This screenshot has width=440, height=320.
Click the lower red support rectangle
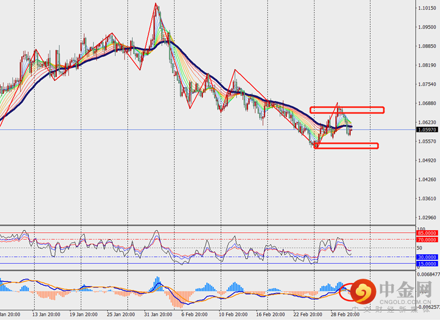coord(346,146)
